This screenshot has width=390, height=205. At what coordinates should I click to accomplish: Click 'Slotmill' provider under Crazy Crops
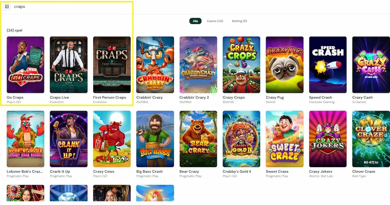pos(228,102)
